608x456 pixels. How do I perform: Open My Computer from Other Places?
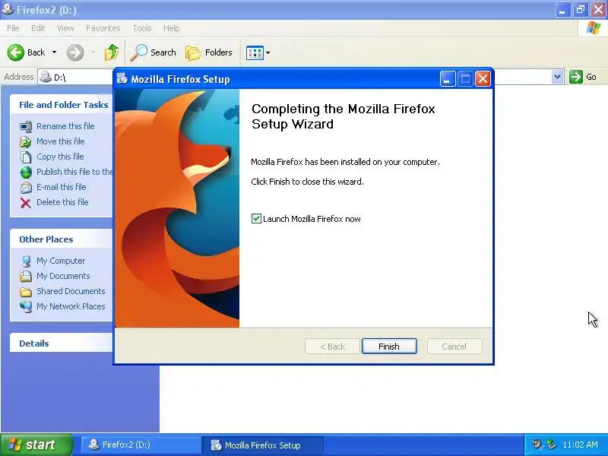click(x=61, y=261)
